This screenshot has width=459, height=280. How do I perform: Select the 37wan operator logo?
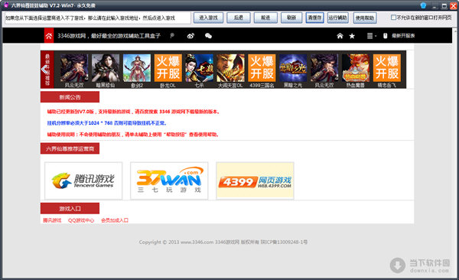(169, 181)
